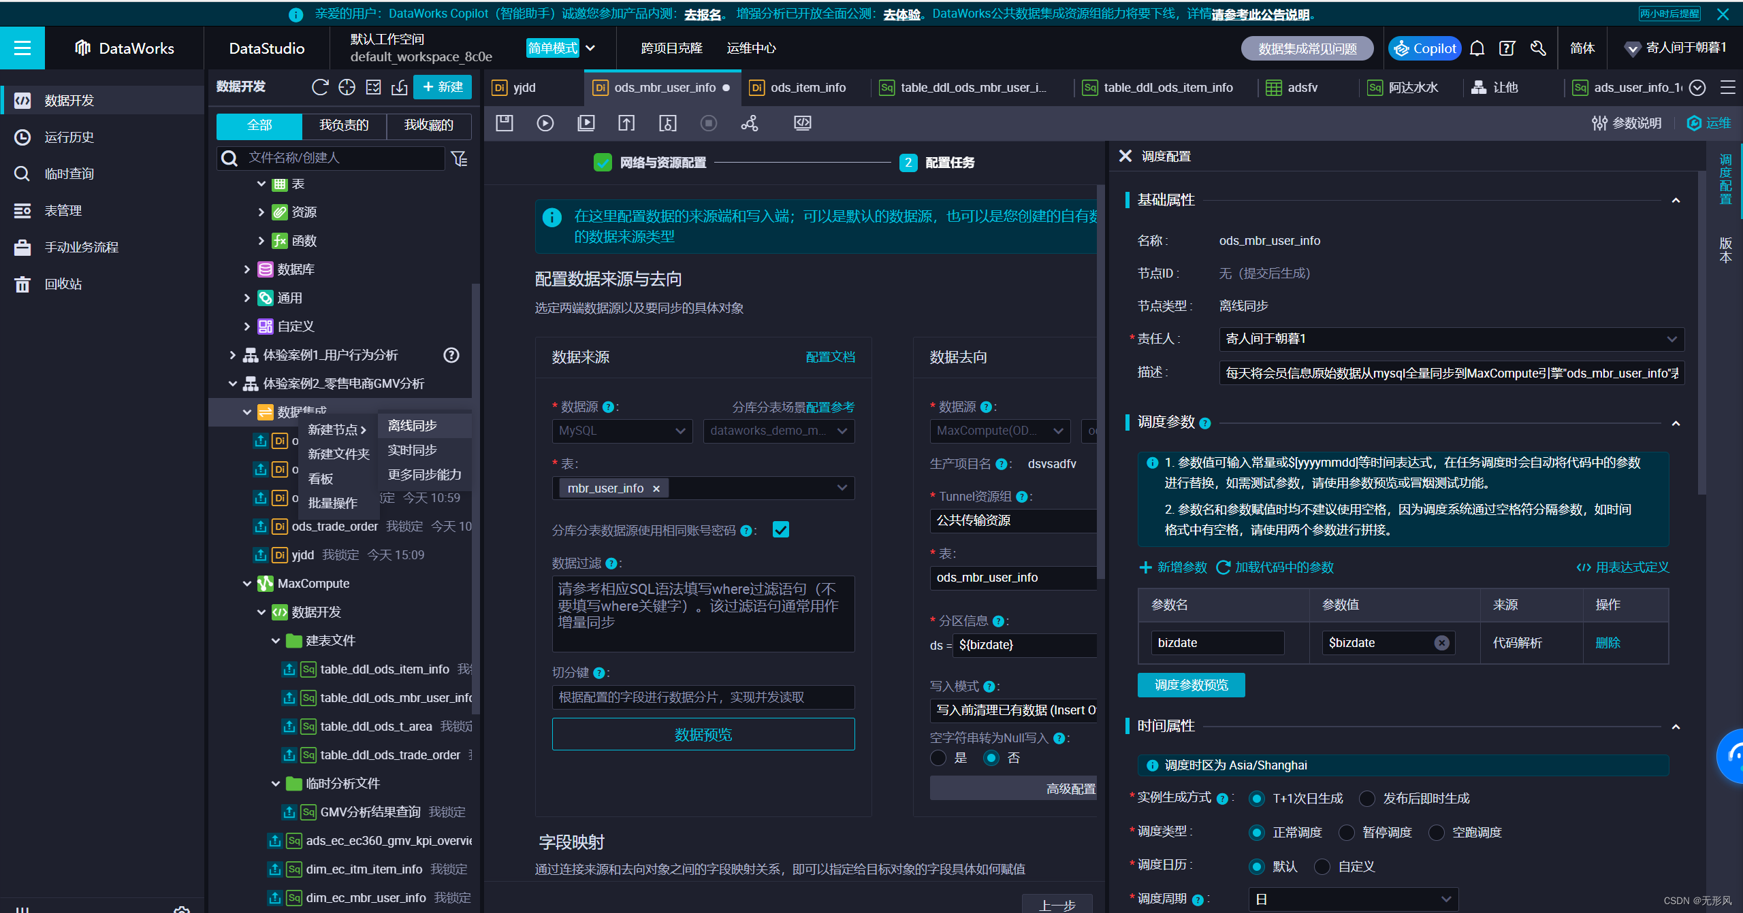Open the hamburger main menu
1743x913 pixels.
22,48
